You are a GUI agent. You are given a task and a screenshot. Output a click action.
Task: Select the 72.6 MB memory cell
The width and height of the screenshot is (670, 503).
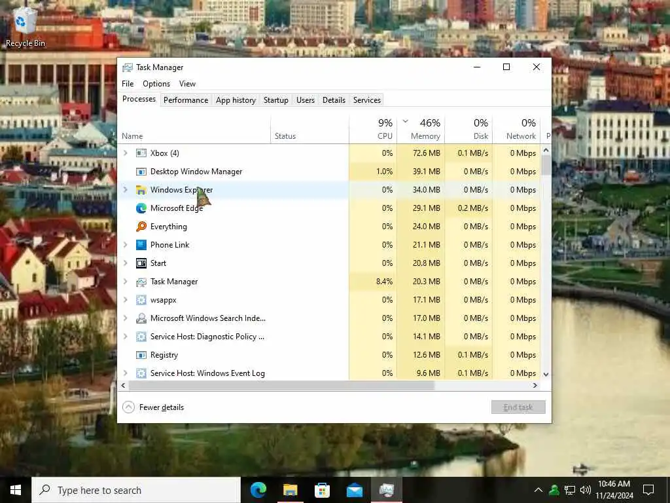tap(421, 153)
